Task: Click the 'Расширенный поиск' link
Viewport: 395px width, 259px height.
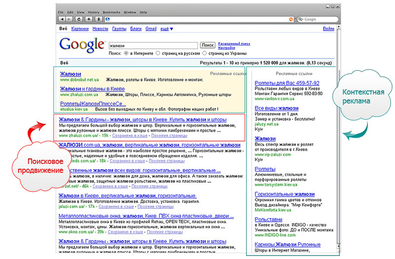Action: (x=233, y=43)
